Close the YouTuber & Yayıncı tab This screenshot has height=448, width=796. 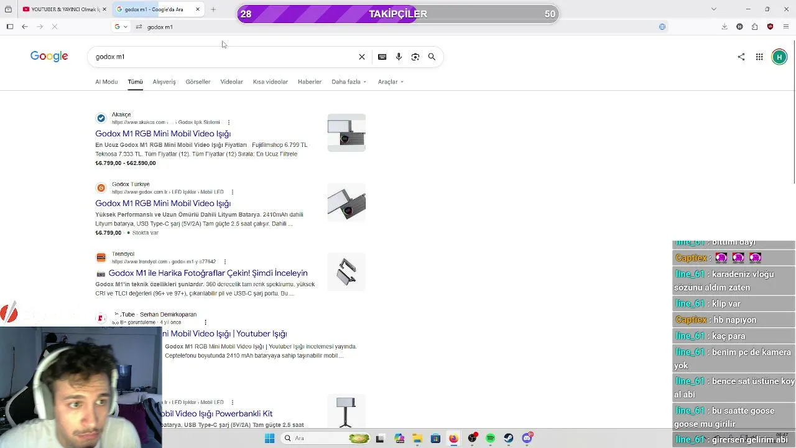coord(104,9)
